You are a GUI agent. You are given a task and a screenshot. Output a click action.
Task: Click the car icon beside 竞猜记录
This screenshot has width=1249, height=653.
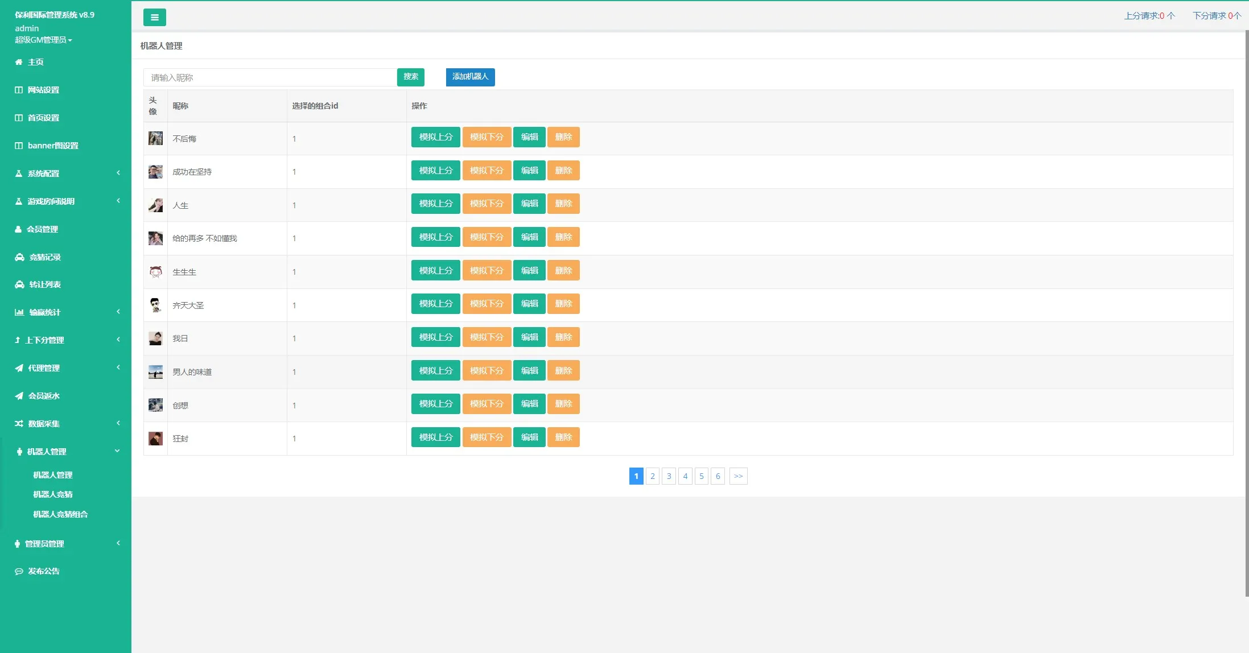(x=19, y=257)
